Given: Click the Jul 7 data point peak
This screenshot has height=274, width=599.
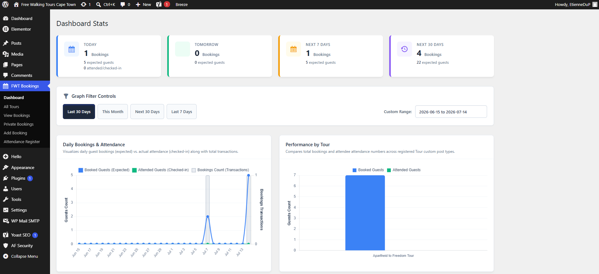Looking at the screenshot, I should (x=208, y=216).
